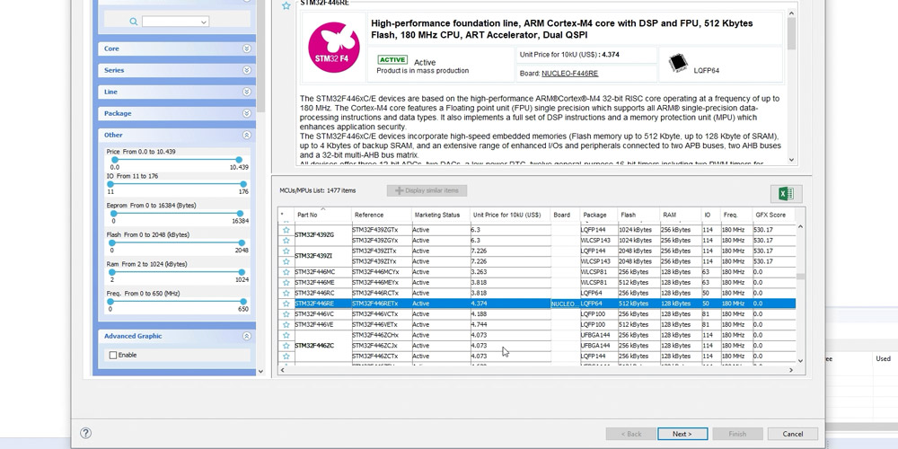Click the Price maximum slider handle
898x449 pixels.
239,160
